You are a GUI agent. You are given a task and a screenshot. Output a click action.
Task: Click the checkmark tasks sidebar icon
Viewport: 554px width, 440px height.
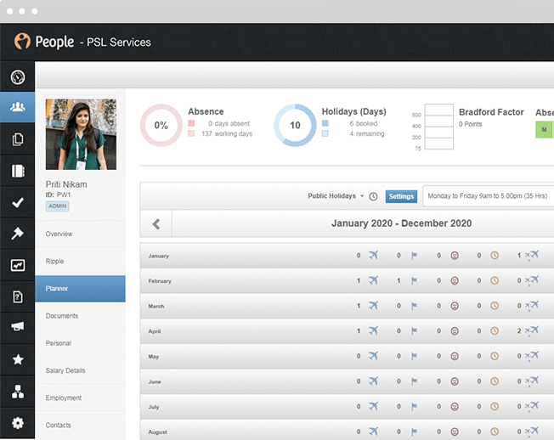(17, 202)
